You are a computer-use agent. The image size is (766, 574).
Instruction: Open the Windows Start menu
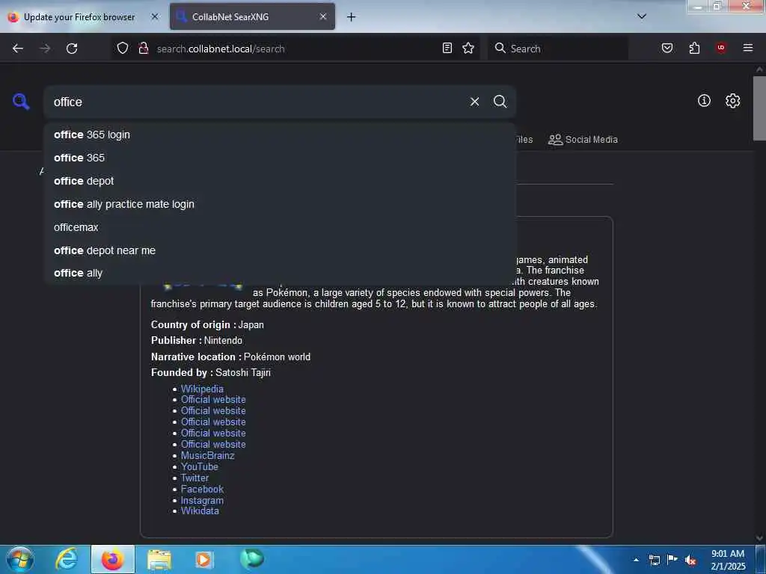pos(19,559)
